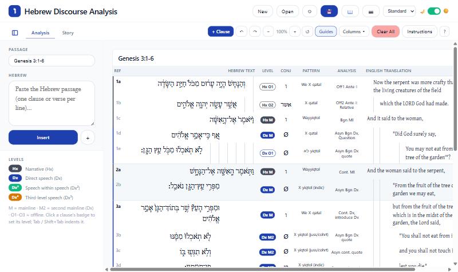
Task: Click the 1a reference cell
Action: click(x=119, y=81)
